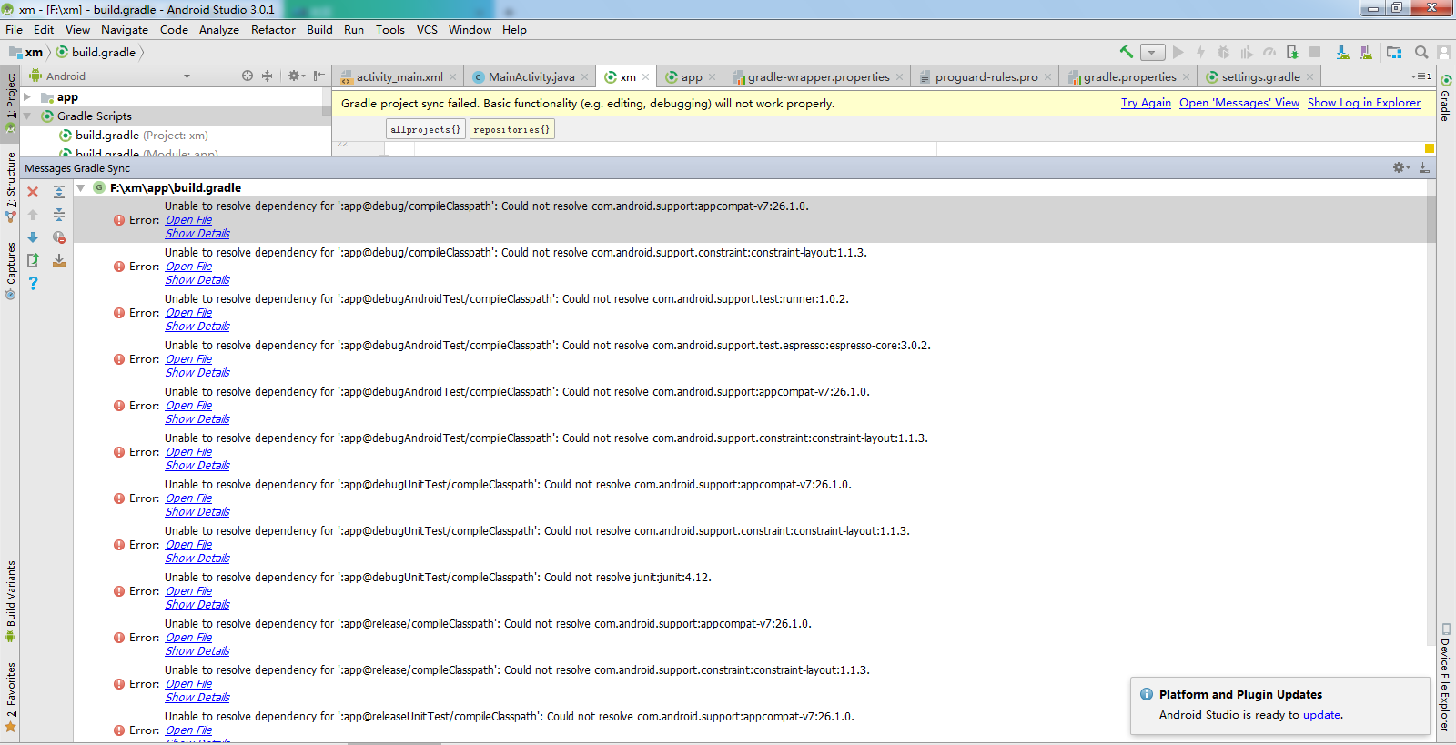
Task: Open the Analyze menu
Action: (x=219, y=29)
